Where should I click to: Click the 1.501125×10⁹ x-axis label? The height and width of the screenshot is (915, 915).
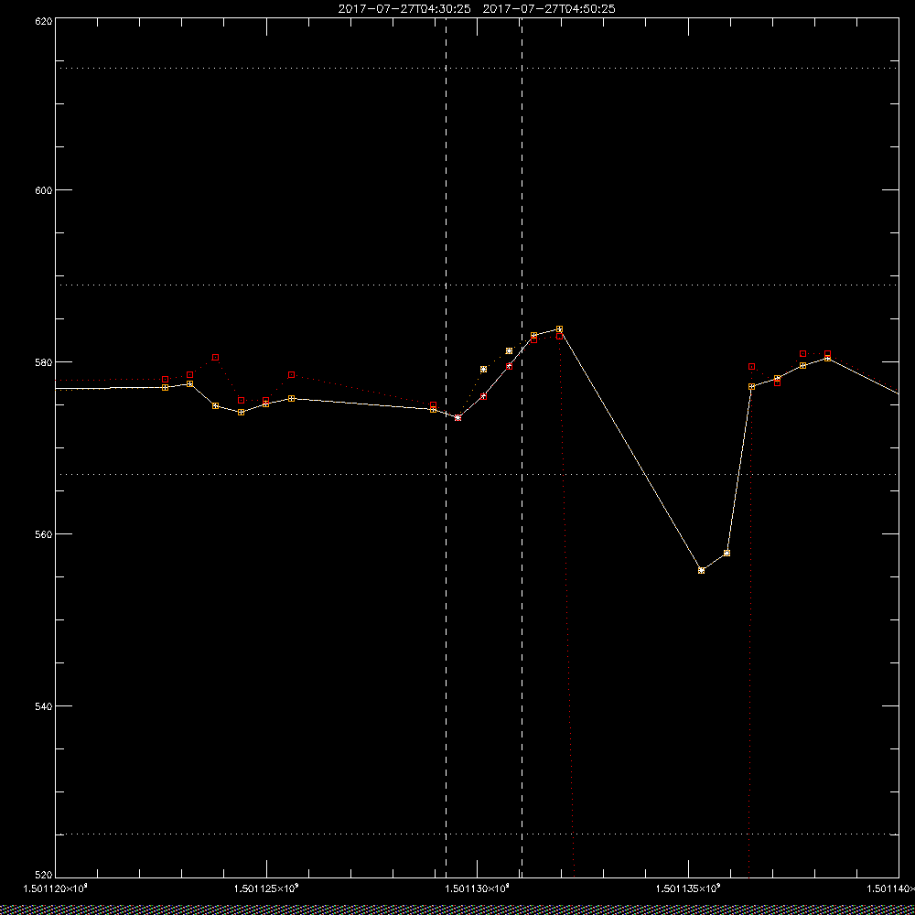(266, 888)
